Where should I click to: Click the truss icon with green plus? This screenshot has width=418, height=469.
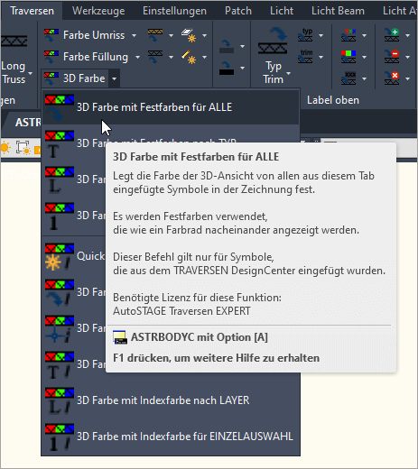pyautogui.click(x=392, y=35)
